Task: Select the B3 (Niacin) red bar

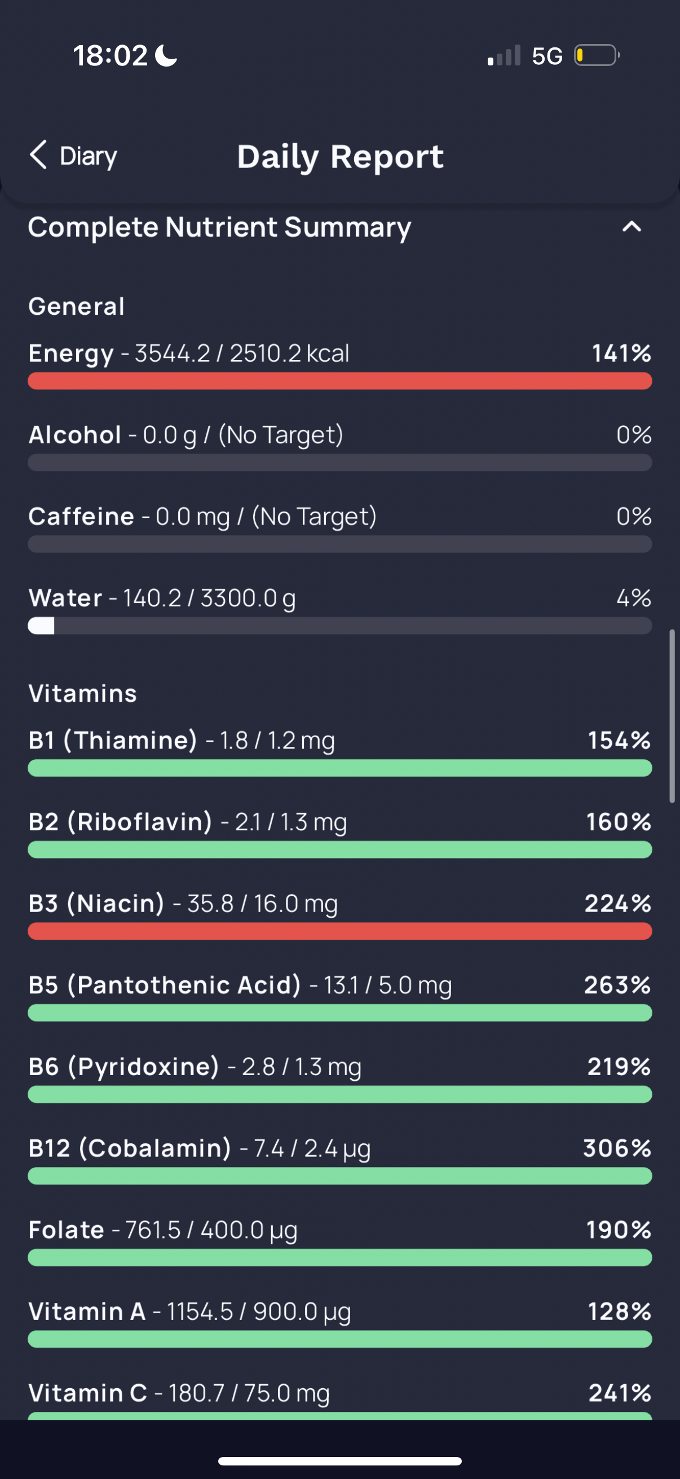Action: click(x=339, y=931)
